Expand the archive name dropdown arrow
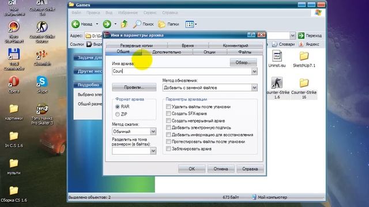The height and width of the screenshot is (207, 369). 254,71
